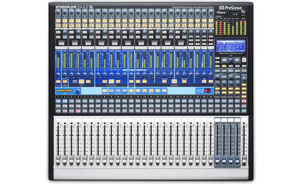Click the left arrow Prev button under LCD
This screenshot has width=302, height=184.
coord(225,60)
